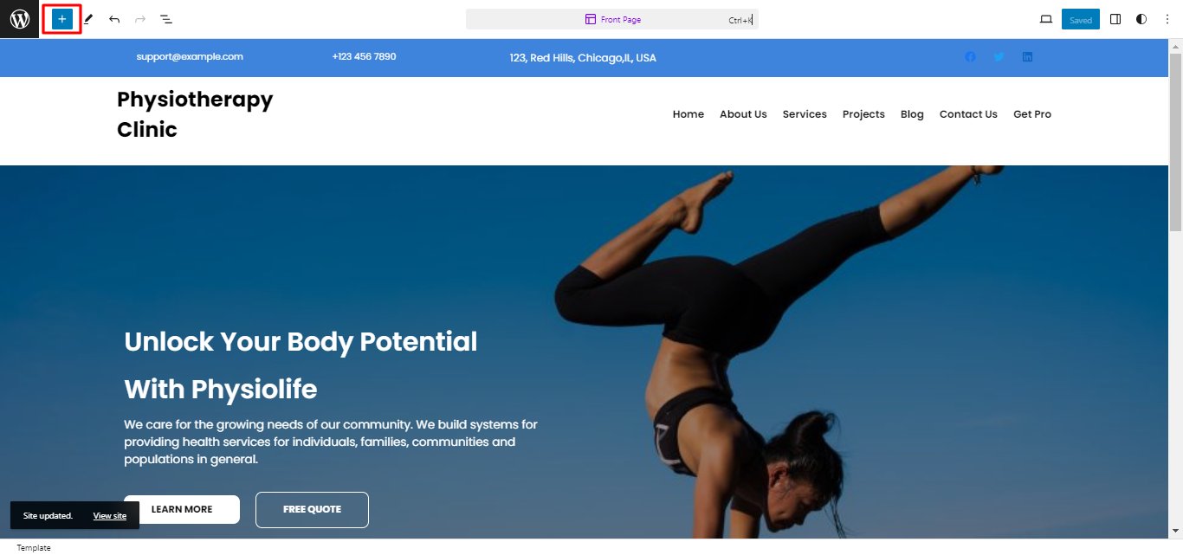Click the Twitter social icon
Viewport: 1183px width, 555px height.
(x=999, y=57)
